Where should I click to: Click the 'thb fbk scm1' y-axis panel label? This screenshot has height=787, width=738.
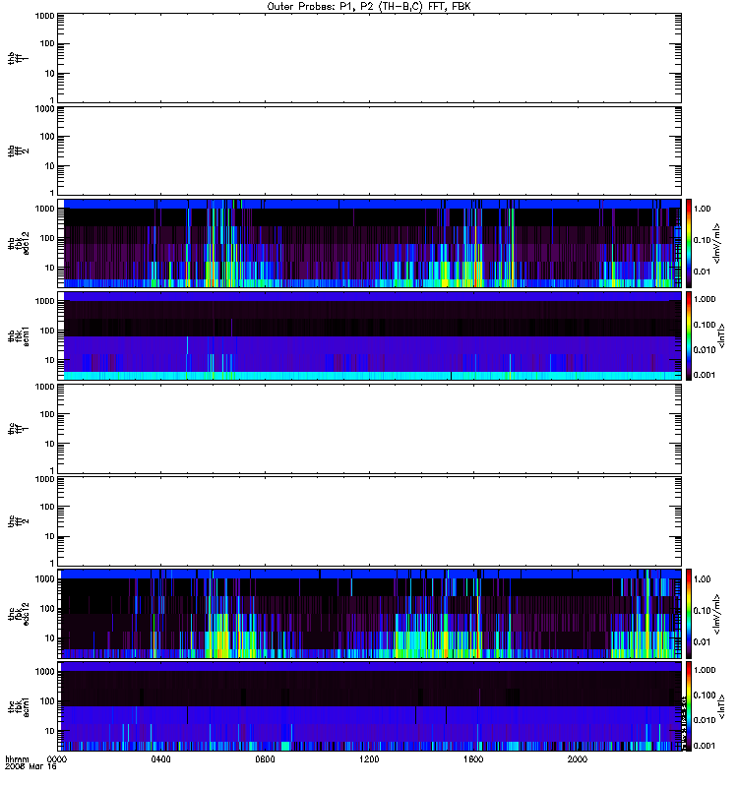[19, 335]
